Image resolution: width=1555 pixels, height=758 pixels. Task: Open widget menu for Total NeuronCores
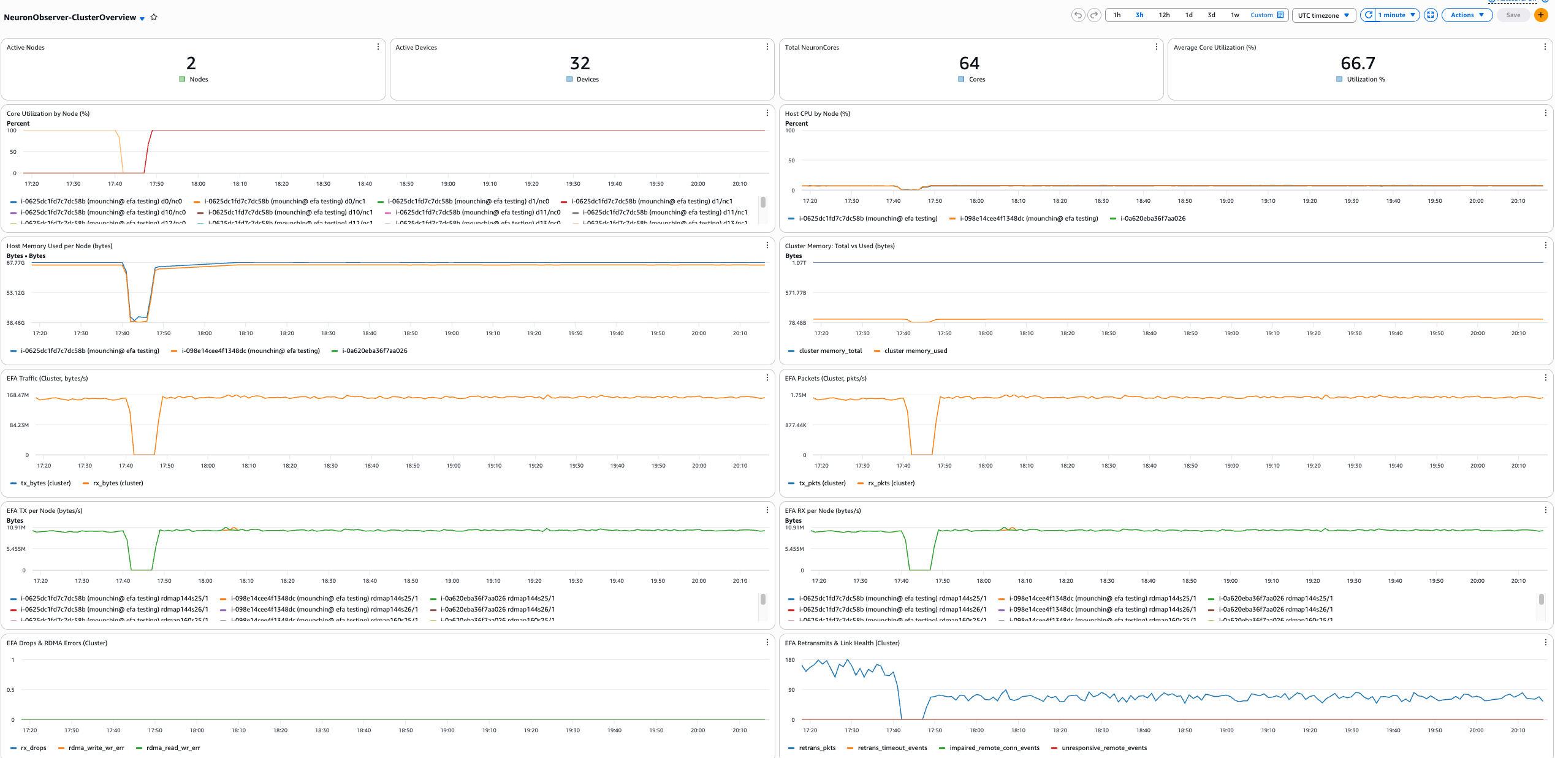tap(1157, 47)
